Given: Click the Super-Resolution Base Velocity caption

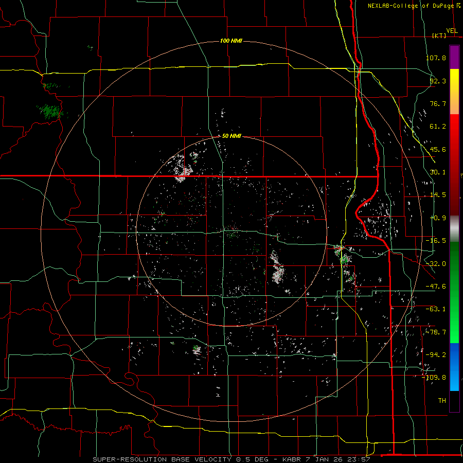Looking at the screenshot, I should [x=232, y=459].
